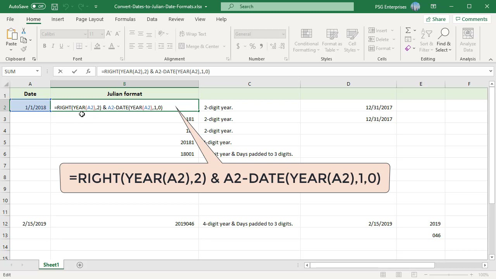The width and height of the screenshot is (496, 279).
Task: Switch to the Formulas tab
Action: [125, 19]
